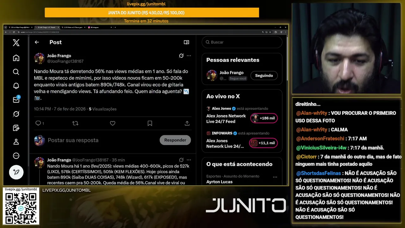Viewport: 405px width, 228px height.
Task: Open Notifications bell icon
Action: point(16,86)
